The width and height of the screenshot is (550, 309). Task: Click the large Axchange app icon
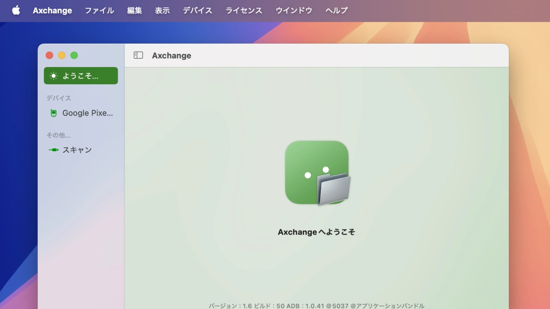tap(317, 173)
